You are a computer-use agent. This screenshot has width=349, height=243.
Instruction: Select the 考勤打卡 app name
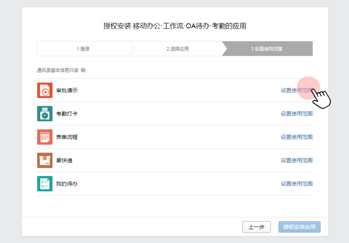pos(67,114)
